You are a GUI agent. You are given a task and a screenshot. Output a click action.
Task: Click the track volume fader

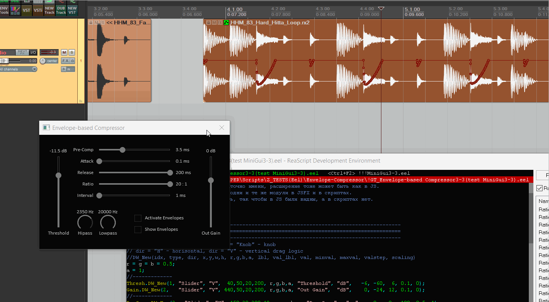[4, 61]
